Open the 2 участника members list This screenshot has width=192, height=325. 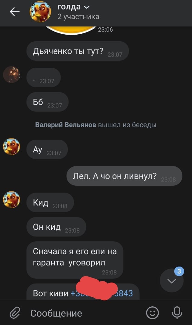[78, 17]
